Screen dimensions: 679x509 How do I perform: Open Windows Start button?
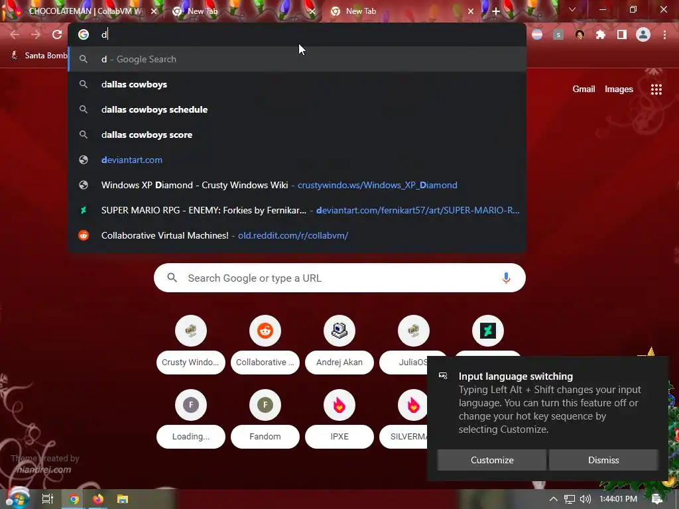17,498
